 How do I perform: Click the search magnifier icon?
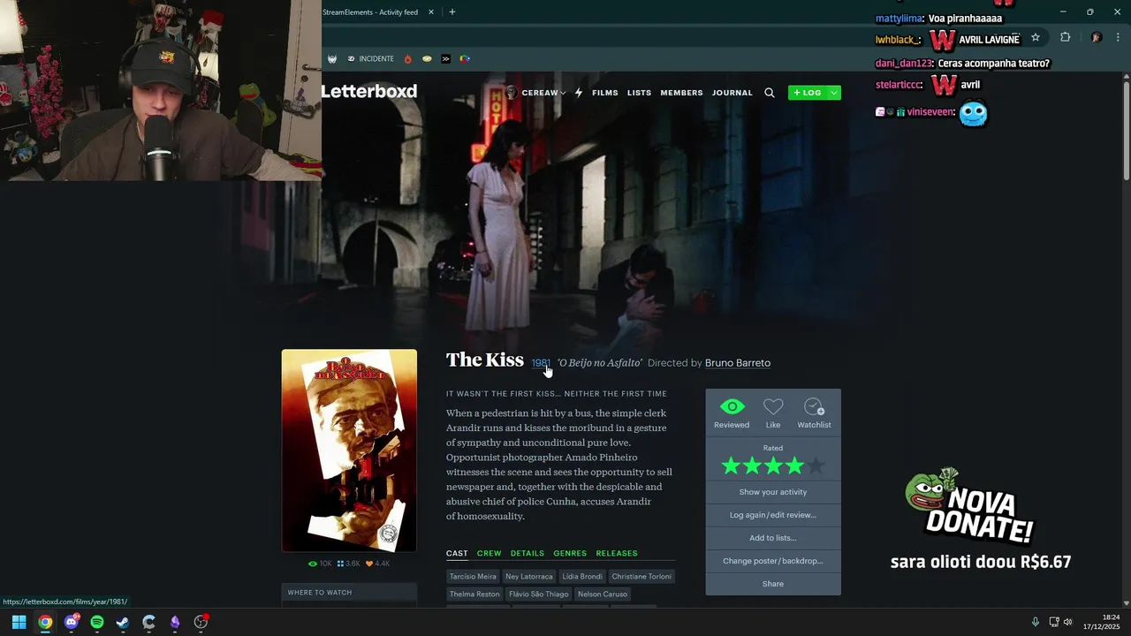[770, 93]
